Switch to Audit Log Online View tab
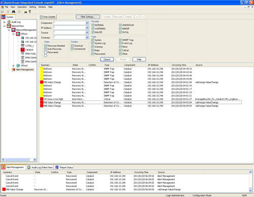The image size is (254, 197). coord(40,168)
